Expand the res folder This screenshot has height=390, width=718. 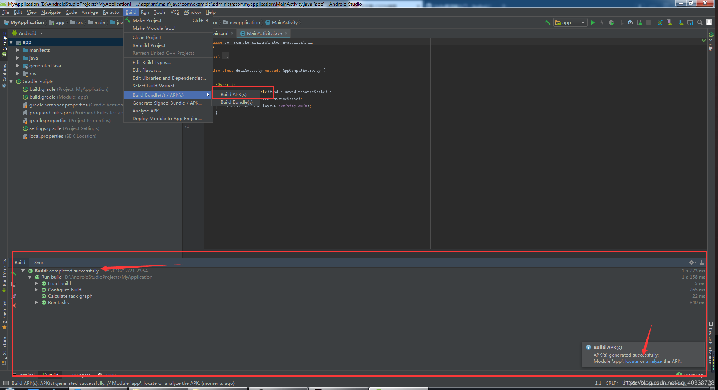point(18,73)
